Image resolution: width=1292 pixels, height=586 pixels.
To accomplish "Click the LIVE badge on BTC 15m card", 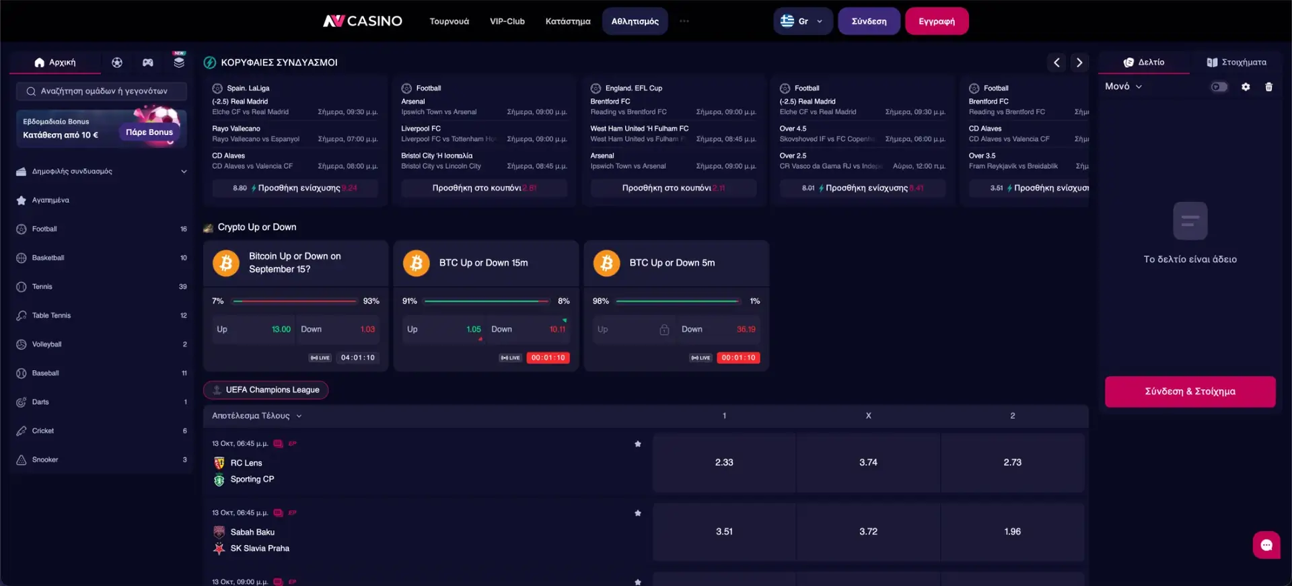I will pos(510,358).
